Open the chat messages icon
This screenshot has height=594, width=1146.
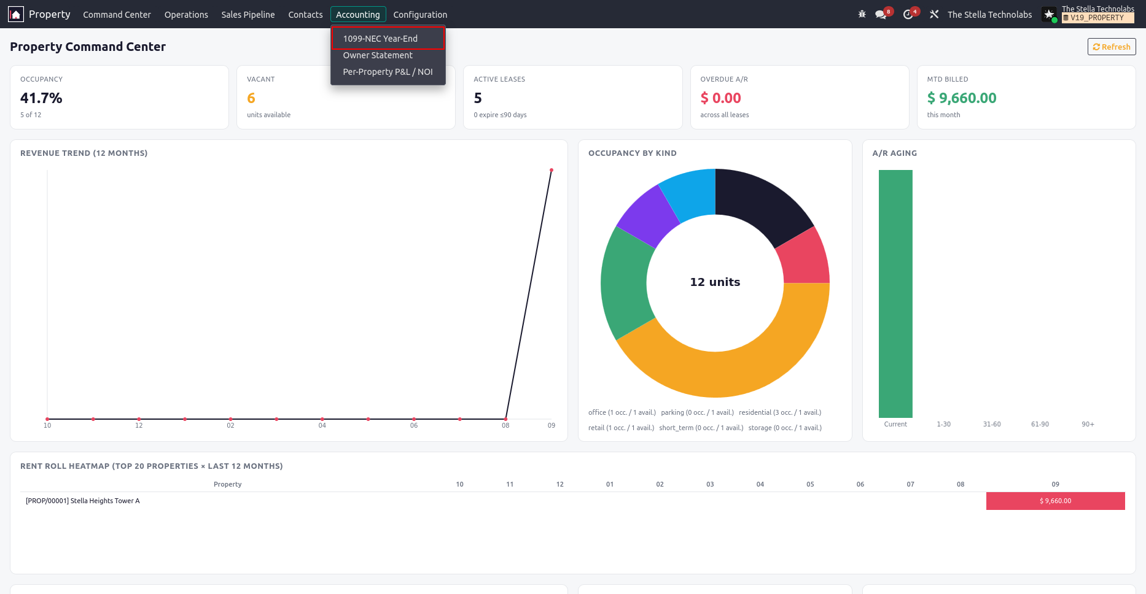[x=881, y=14]
